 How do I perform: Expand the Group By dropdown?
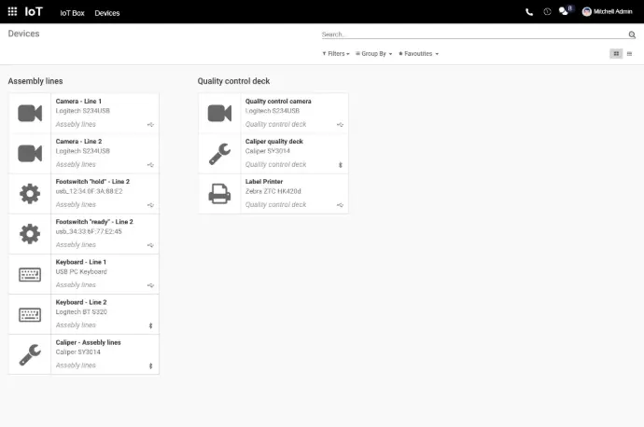[x=373, y=54]
